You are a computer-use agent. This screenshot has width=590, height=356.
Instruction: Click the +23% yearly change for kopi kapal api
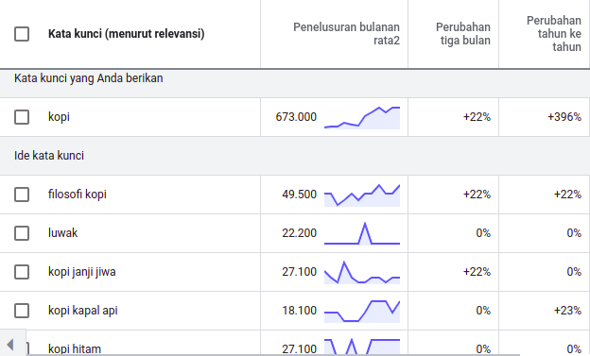[567, 311]
